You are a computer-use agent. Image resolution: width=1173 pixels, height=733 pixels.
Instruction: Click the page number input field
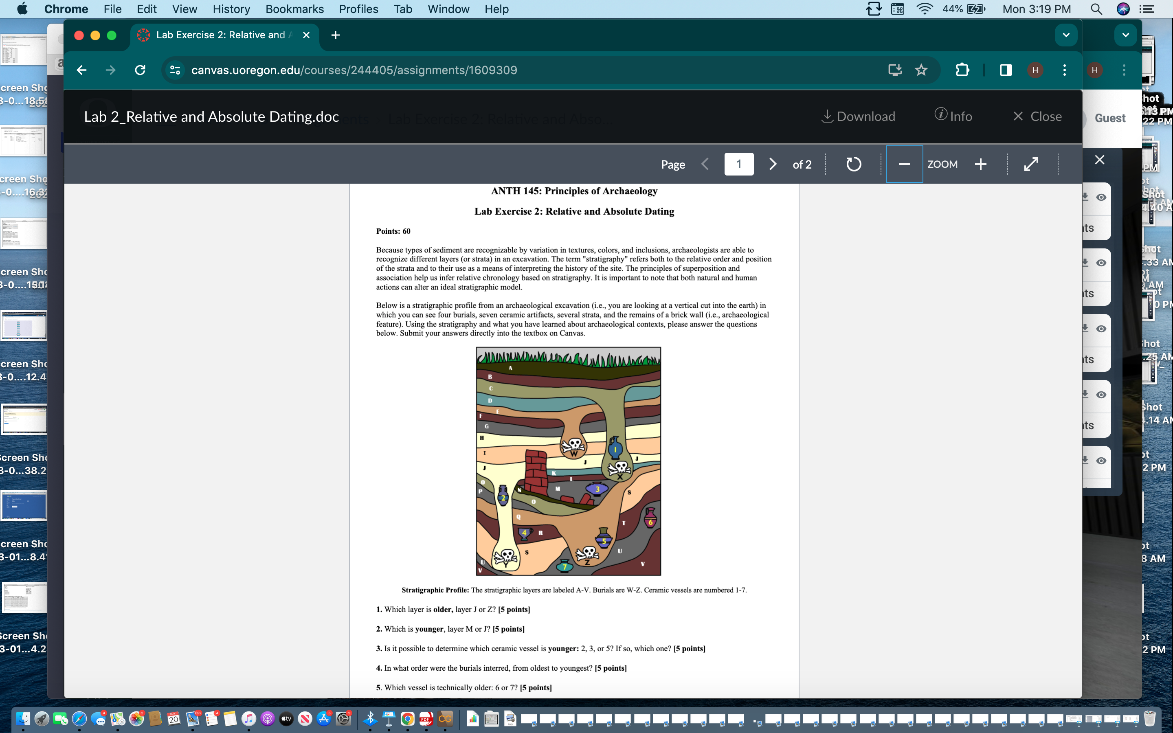[739, 165]
